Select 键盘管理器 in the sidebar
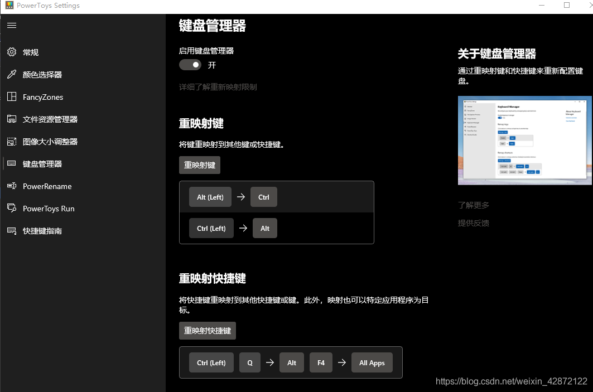This screenshot has height=392, width=593. coord(83,164)
